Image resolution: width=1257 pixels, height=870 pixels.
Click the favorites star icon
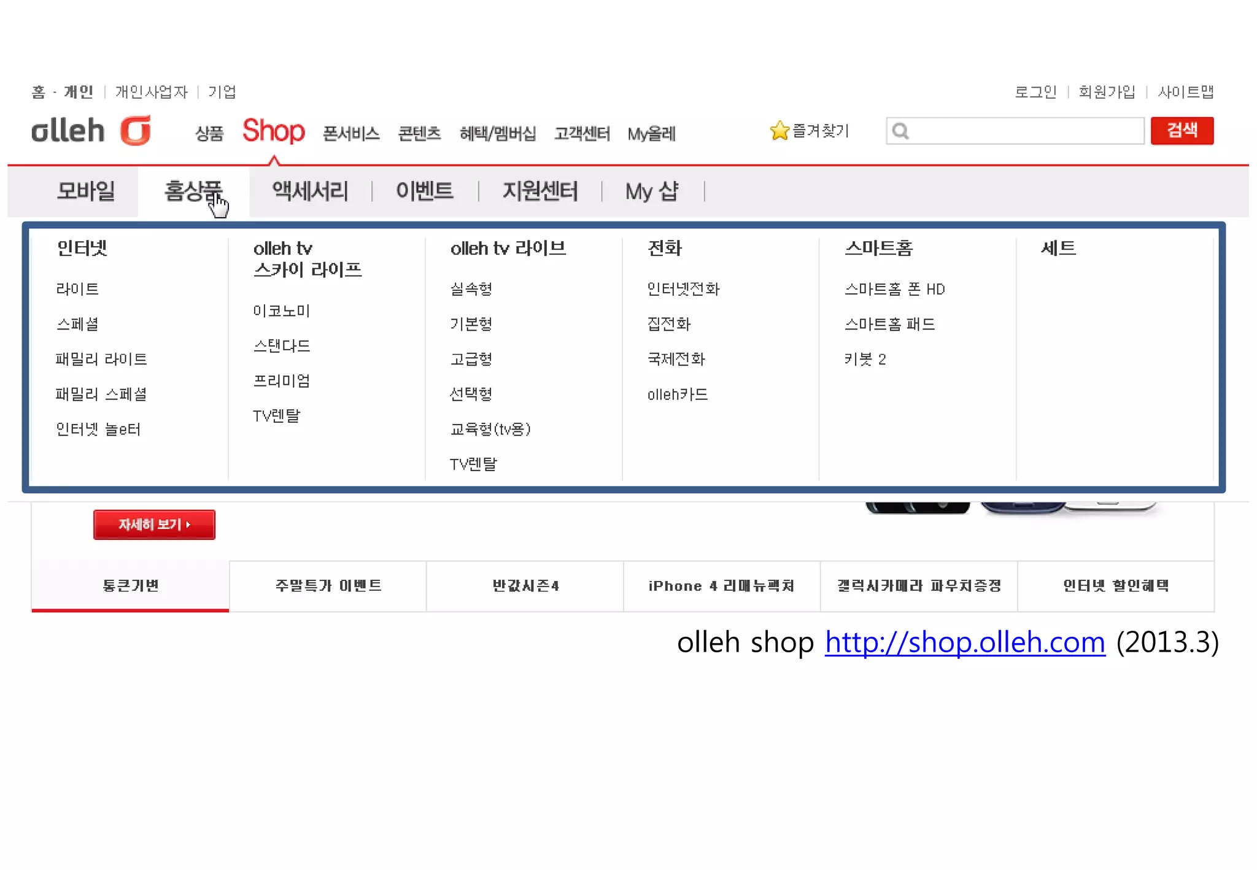(x=779, y=130)
